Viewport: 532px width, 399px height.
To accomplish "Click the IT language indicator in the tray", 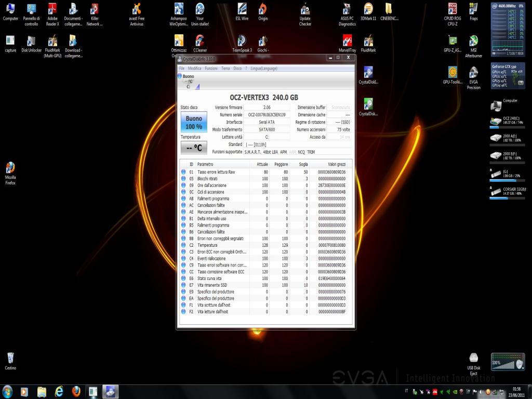I will [x=406, y=391].
